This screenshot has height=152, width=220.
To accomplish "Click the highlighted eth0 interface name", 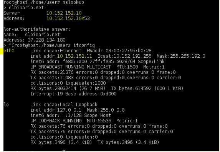I will click(x=9, y=51).
